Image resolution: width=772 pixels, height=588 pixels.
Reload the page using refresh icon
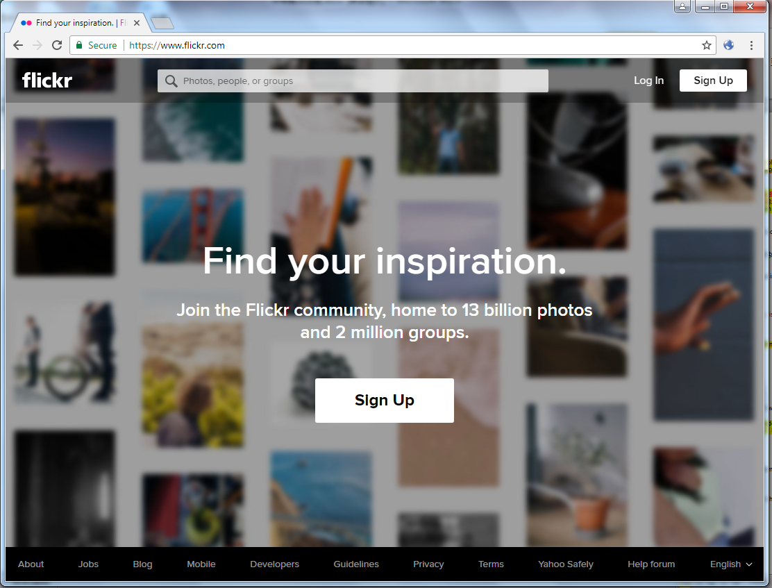pos(57,45)
